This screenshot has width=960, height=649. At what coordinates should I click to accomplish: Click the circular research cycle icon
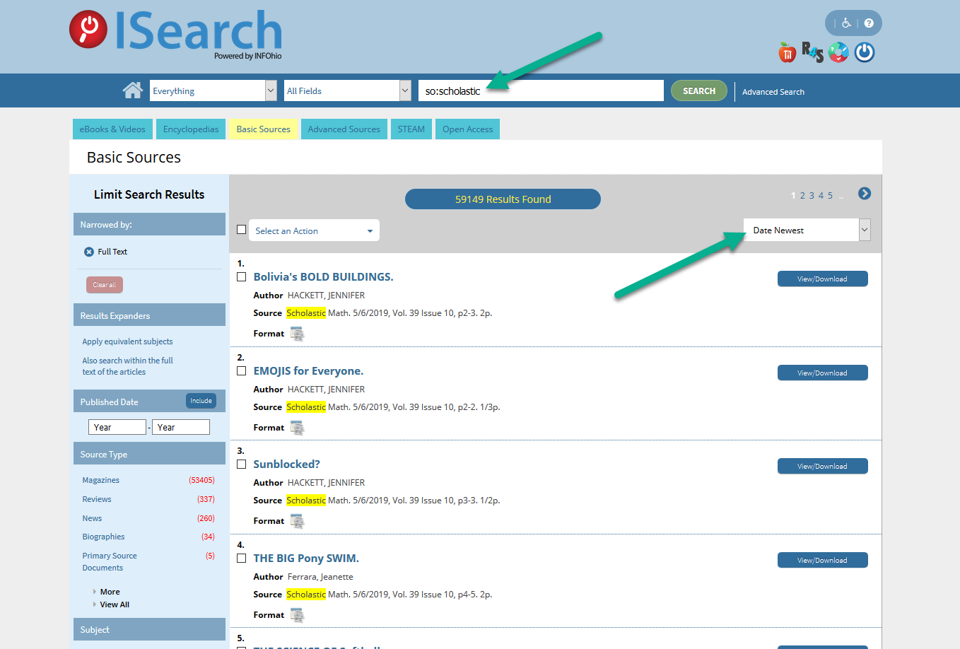pyautogui.click(x=838, y=52)
